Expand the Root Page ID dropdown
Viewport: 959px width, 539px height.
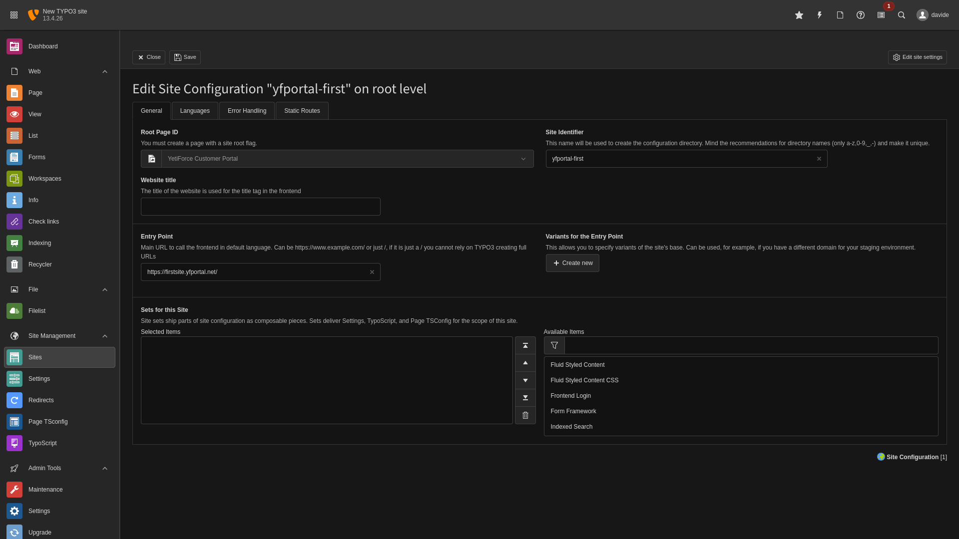[x=523, y=159]
